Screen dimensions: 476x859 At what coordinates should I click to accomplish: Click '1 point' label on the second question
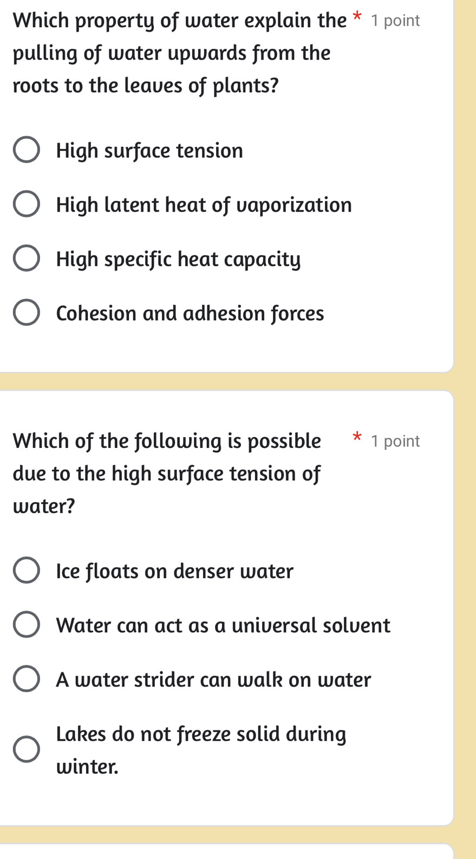point(395,441)
